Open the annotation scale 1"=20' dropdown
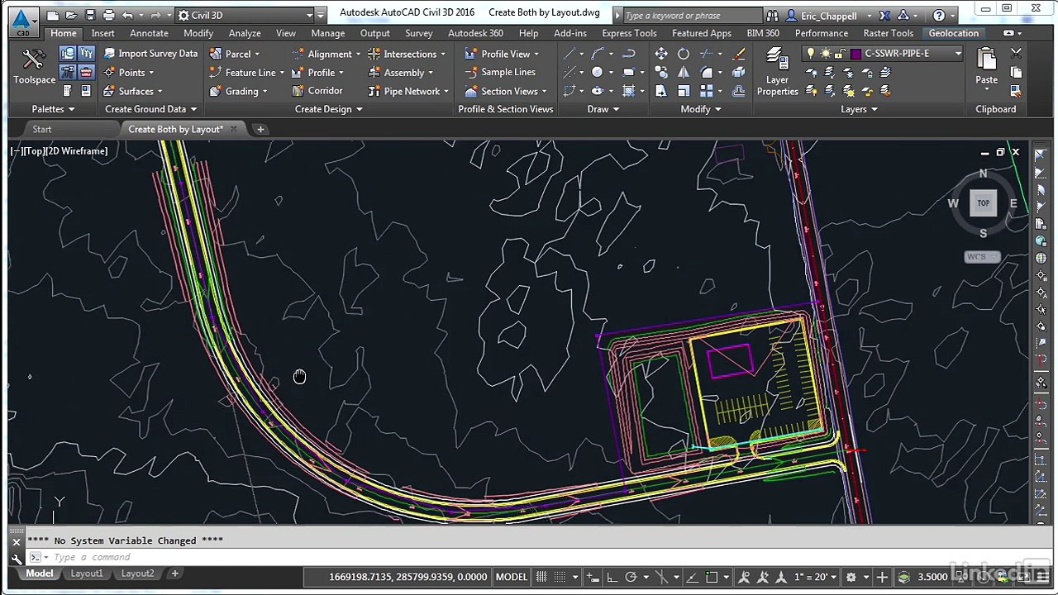 pos(815,577)
